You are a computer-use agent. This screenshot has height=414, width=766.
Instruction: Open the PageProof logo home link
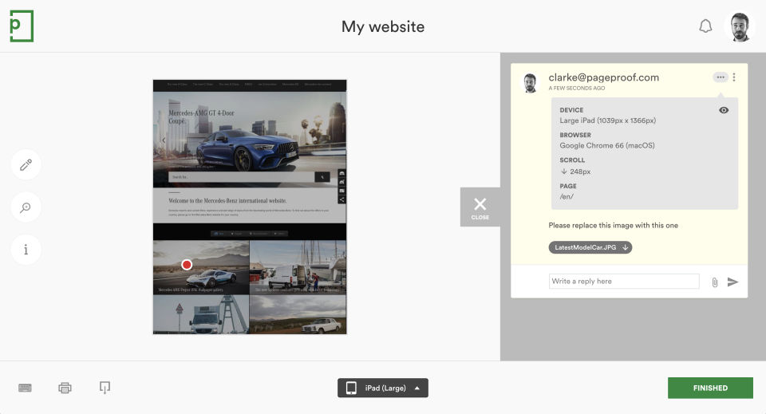[22, 26]
